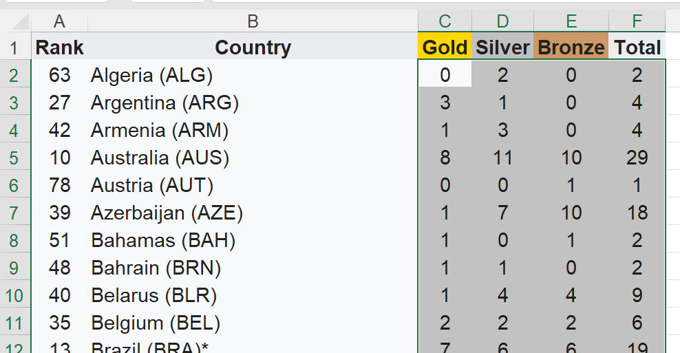The width and height of the screenshot is (680, 353).
Task: Select row 5 header
Action: click(x=15, y=158)
